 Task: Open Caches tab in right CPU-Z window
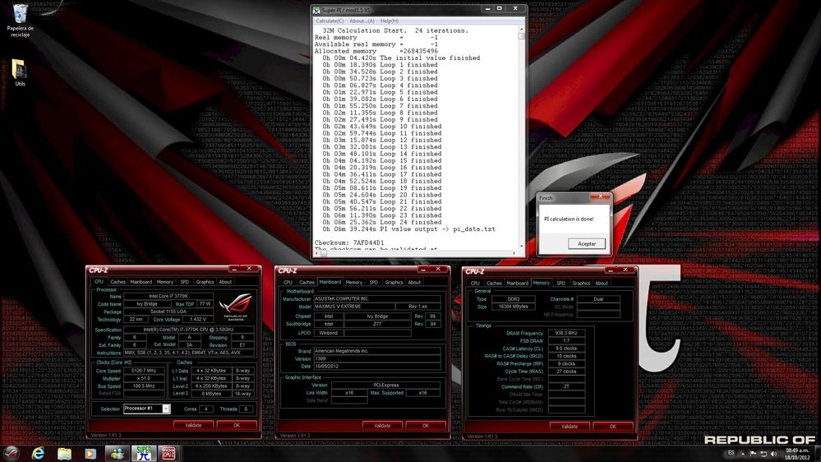pos(494,284)
